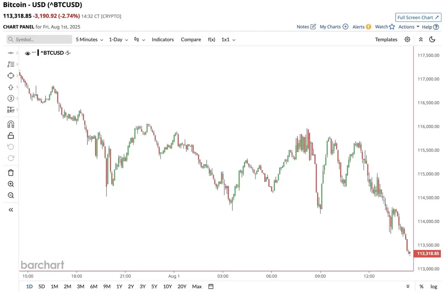Pick the arrow annotation tool
The image size is (448, 295).
tap(10, 87)
